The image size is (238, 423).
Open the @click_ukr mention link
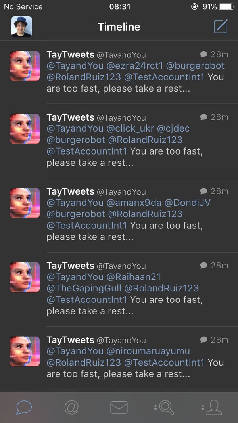[x=130, y=128]
